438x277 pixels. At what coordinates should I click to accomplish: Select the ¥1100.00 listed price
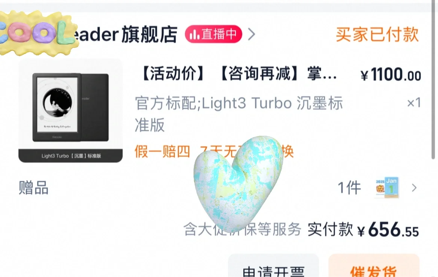coord(390,75)
